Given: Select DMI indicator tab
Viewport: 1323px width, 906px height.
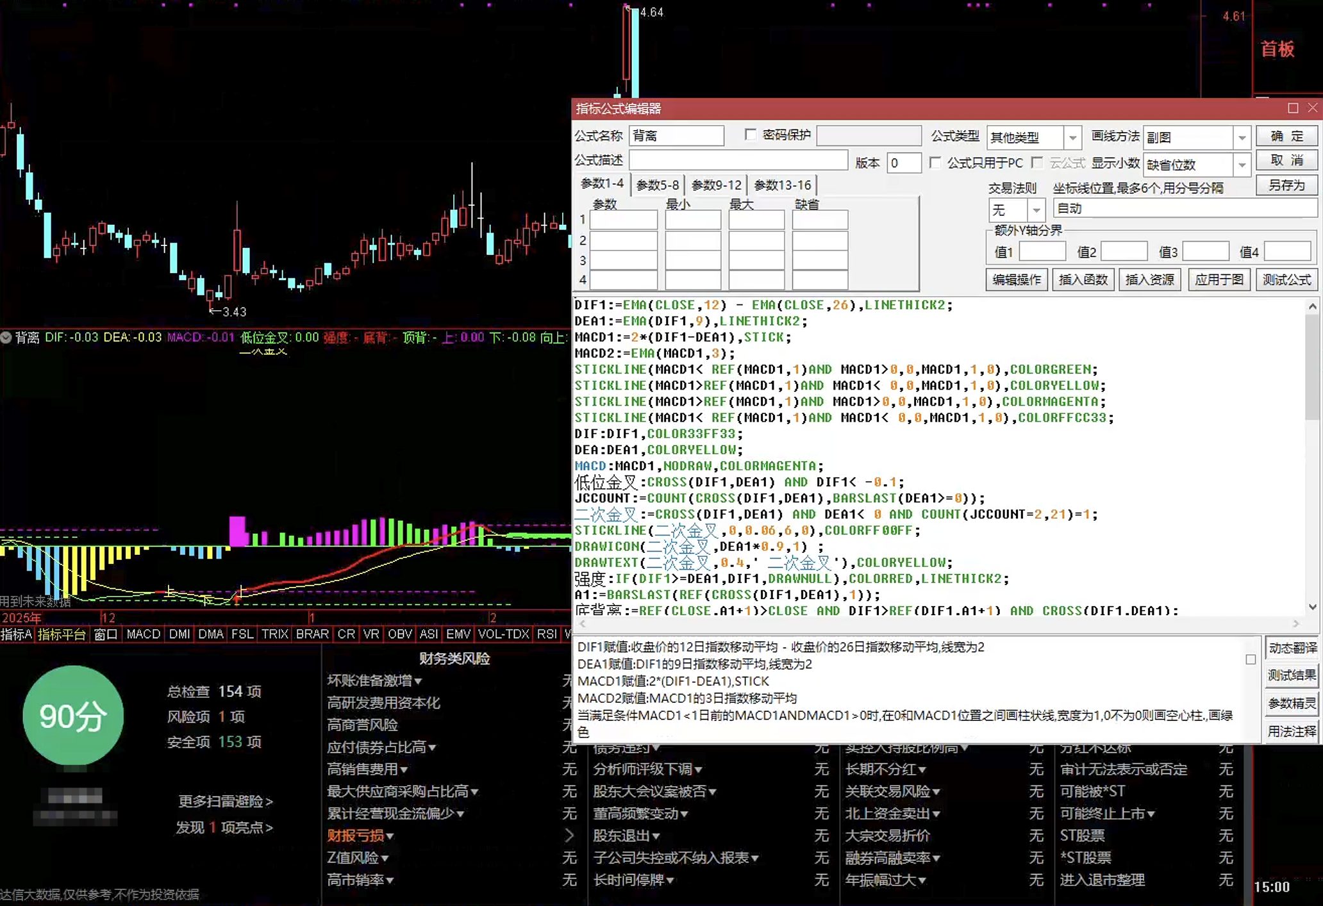Looking at the screenshot, I should [x=179, y=634].
